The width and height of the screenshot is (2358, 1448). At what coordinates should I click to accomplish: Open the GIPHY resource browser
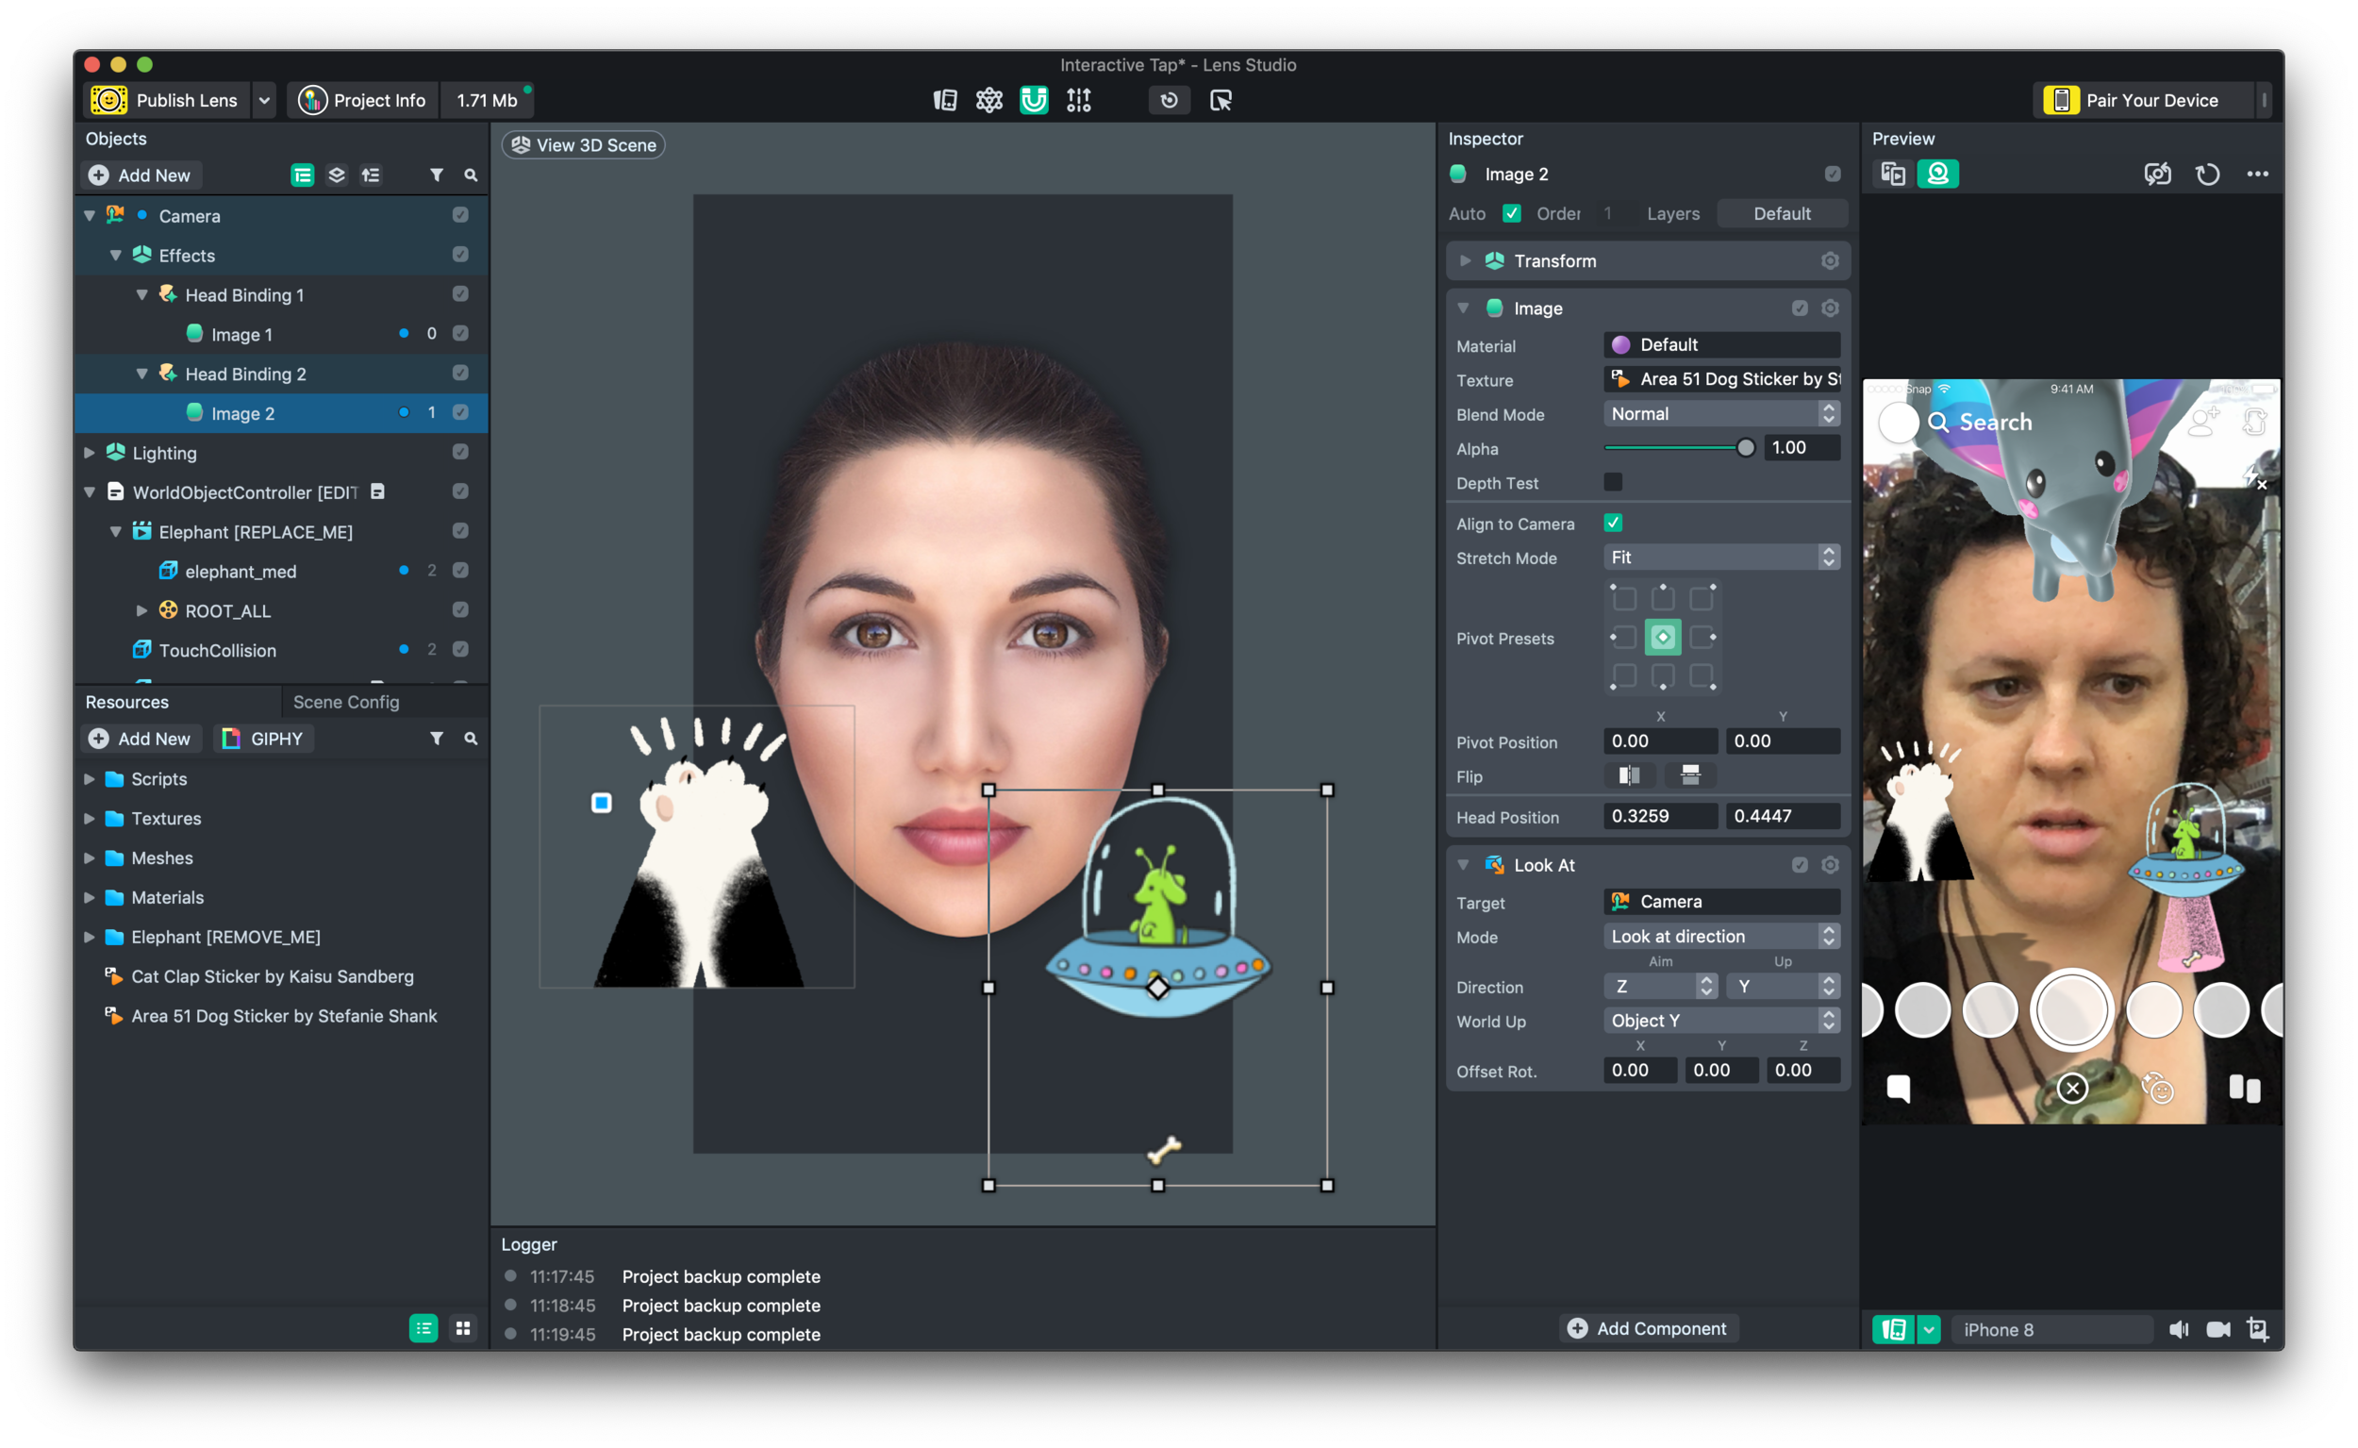(x=262, y=739)
